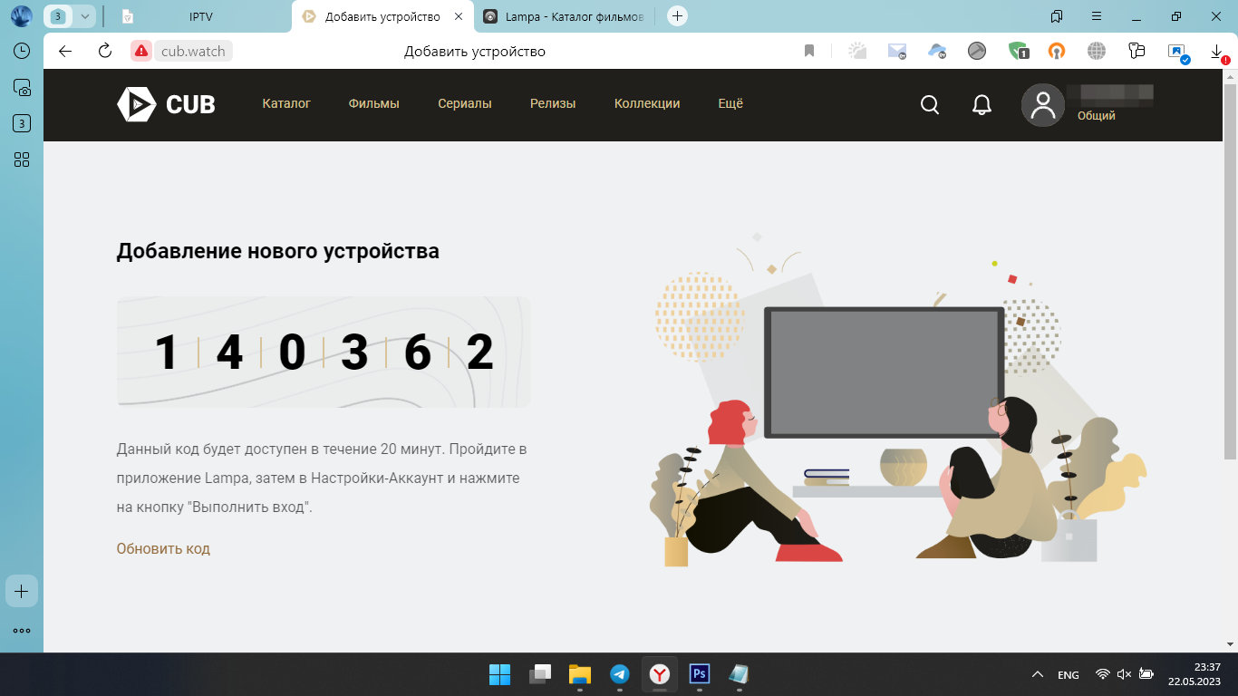The height and width of the screenshot is (696, 1238).
Task: Open a new tab with the plus button
Action: pos(677,16)
